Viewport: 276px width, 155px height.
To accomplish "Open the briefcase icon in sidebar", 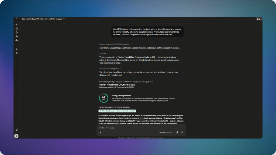I will point(16,40).
